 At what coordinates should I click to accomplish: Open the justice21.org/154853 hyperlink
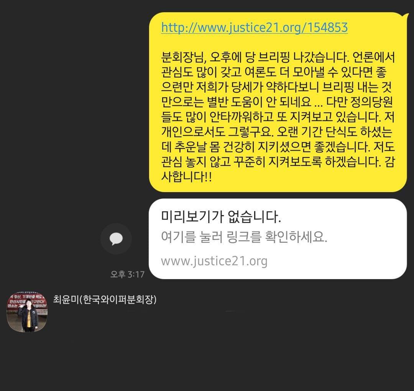coord(254,28)
